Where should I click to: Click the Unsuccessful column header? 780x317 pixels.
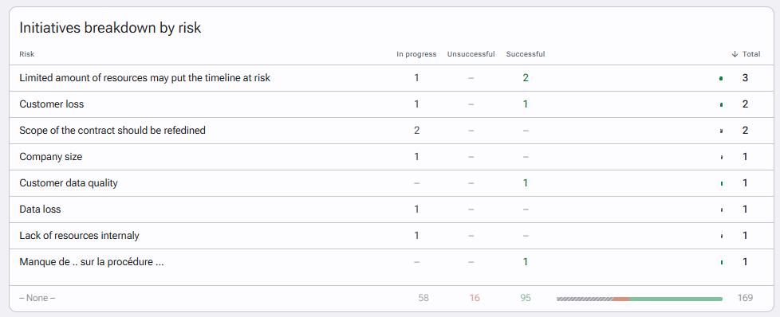[471, 54]
